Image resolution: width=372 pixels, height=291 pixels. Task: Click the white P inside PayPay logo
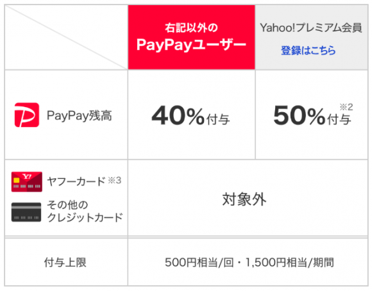point(25,115)
